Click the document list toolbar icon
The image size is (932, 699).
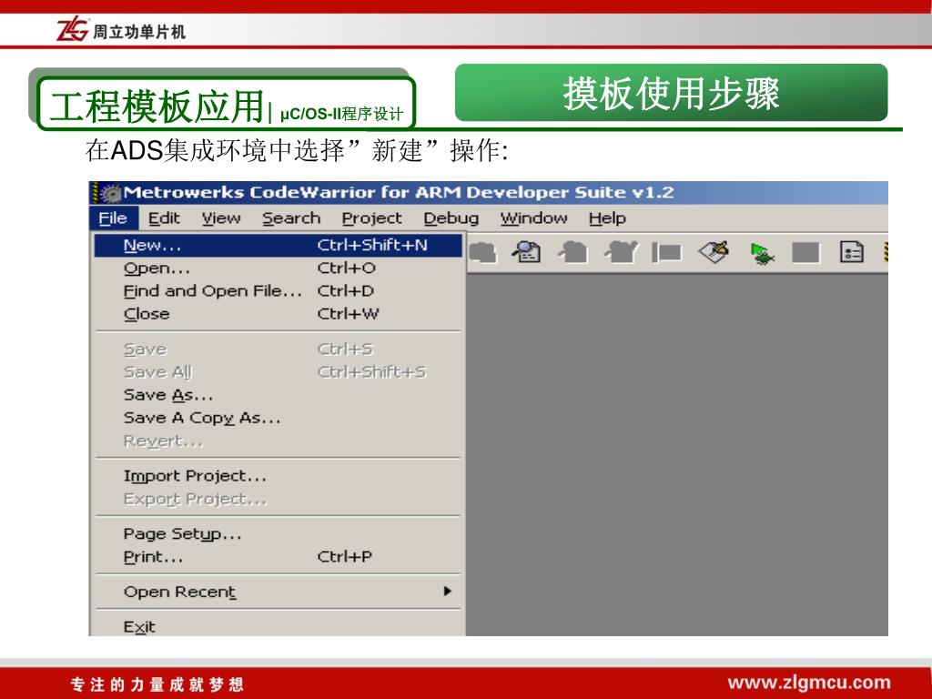pos(851,252)
